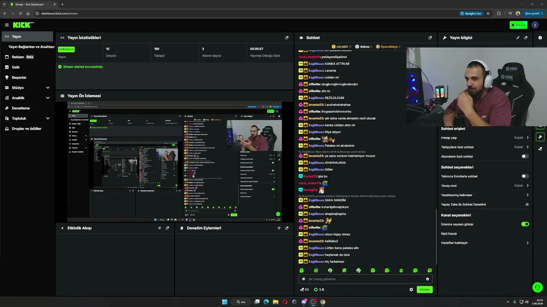
Task: Open Hedefleri belirleyin chevron
Action: 527,243
